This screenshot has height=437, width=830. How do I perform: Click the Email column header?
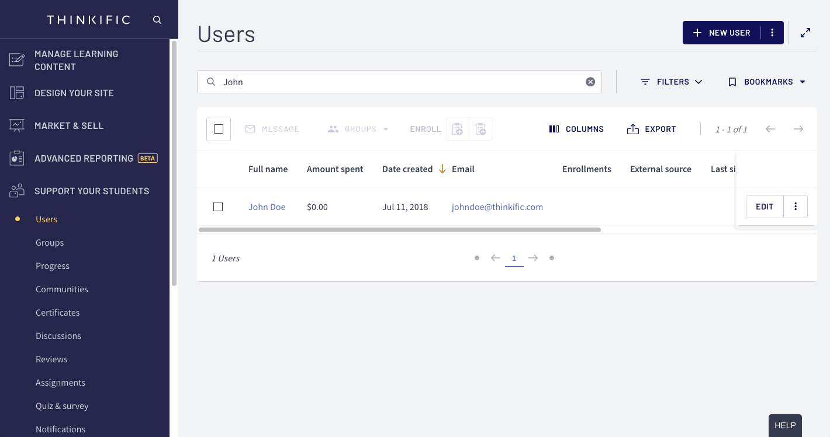tap(463, 169)
